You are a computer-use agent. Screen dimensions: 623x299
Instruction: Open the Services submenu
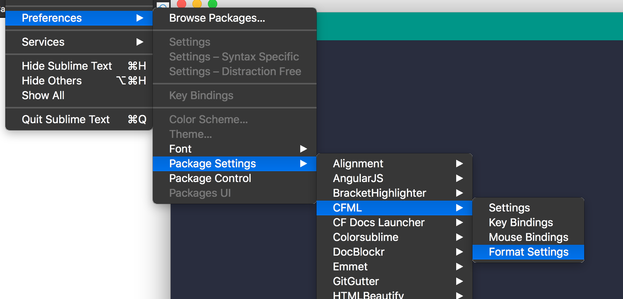click(79, 42)
